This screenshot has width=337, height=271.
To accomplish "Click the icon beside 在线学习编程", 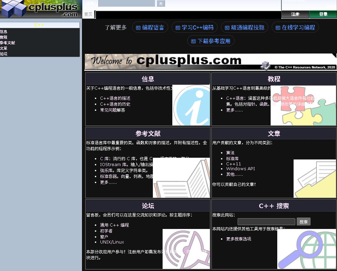I will (x=278, y=28).
